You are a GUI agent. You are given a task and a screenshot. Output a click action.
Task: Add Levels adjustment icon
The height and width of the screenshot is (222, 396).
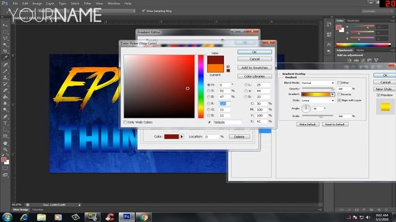[356, 60]
